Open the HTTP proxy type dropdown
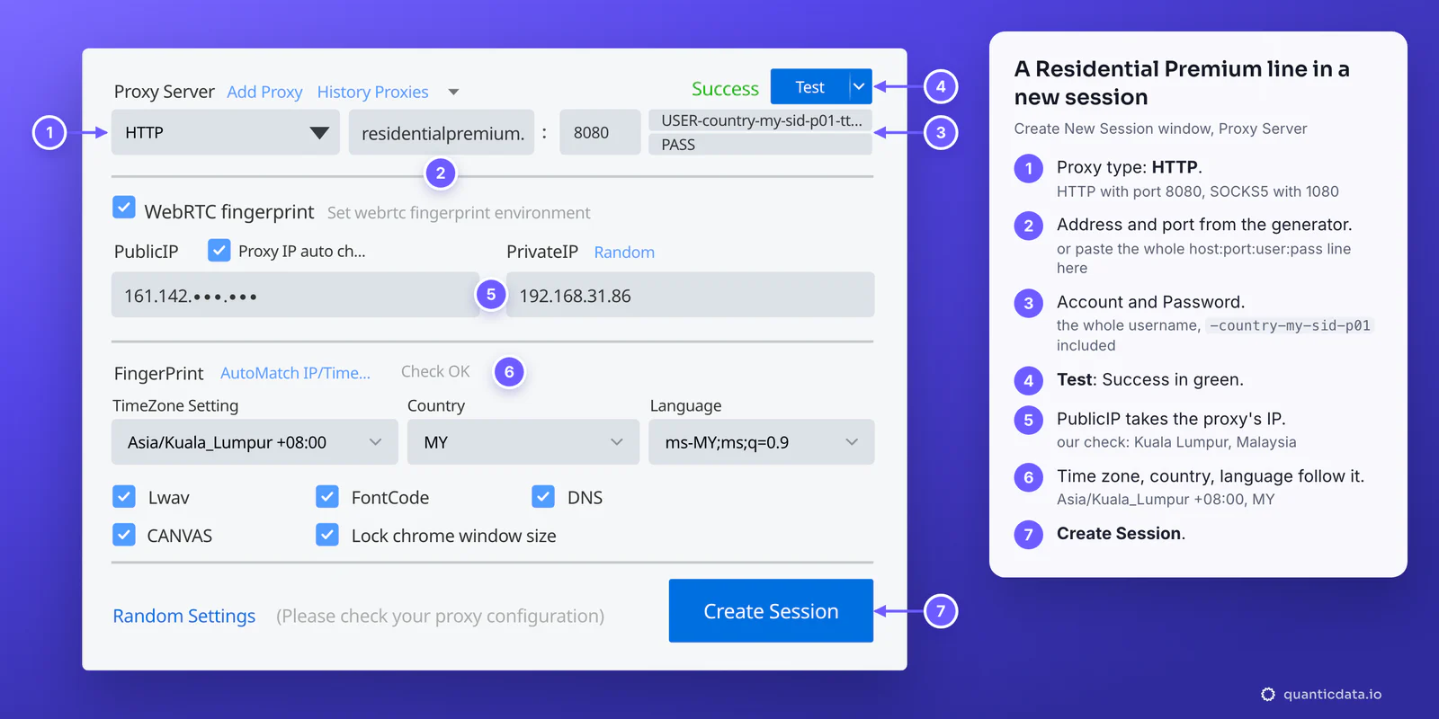Image resolution: width=1439 pixels, height=719 pixels. click(225, 132)
